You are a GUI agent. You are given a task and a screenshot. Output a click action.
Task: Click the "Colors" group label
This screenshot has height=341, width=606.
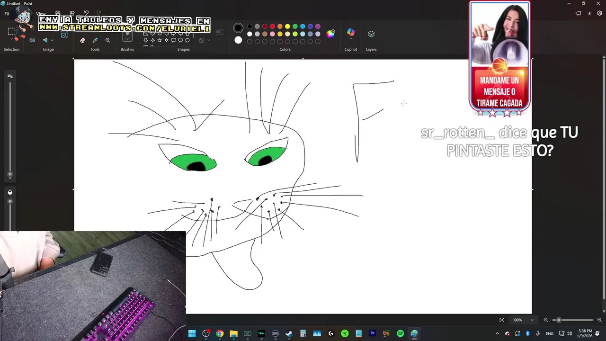285,49
